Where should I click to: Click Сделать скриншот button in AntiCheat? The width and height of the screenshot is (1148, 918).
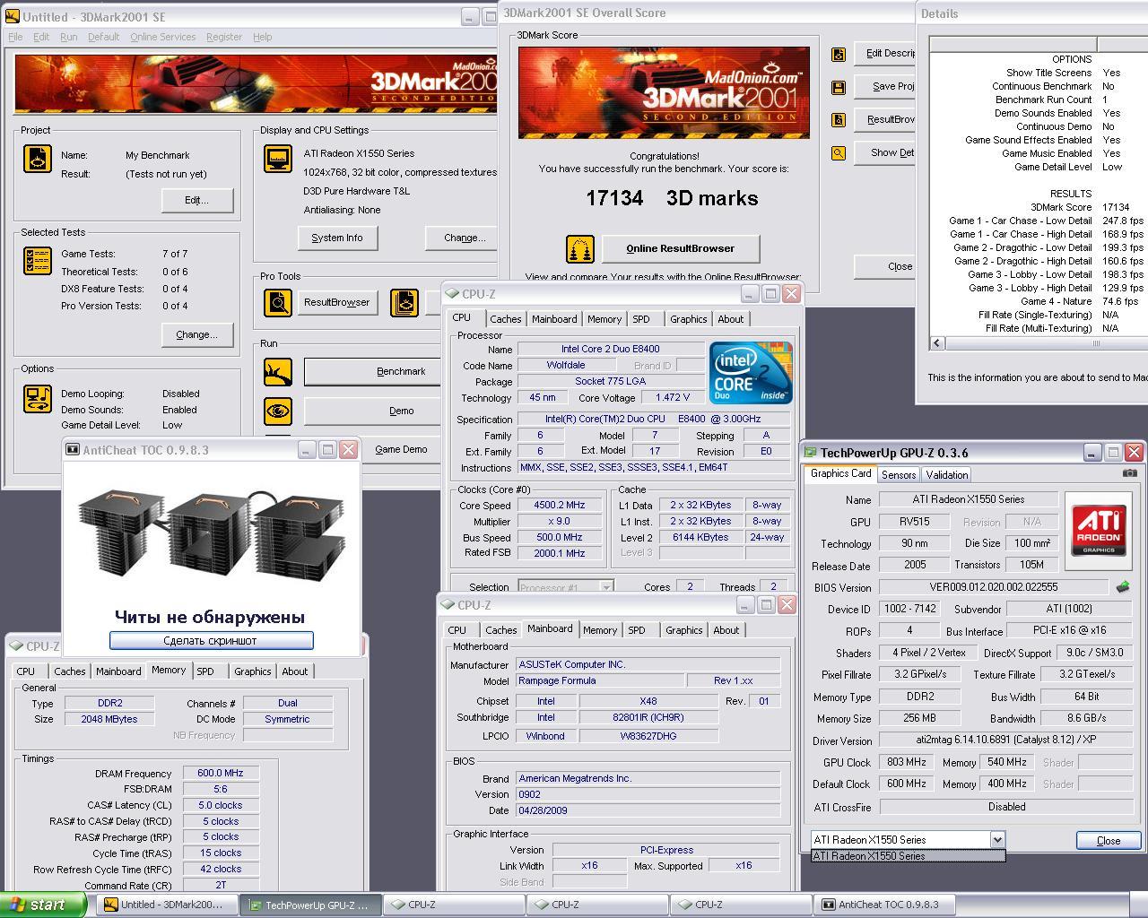tap(211, 640)
